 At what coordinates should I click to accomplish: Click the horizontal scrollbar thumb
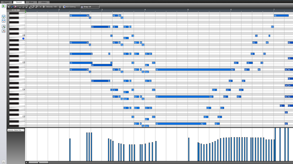pos(38,163)
